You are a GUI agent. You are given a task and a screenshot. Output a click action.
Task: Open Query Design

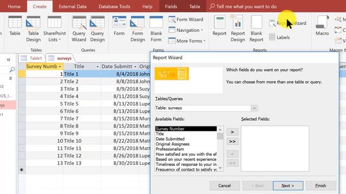pos(97,29)
